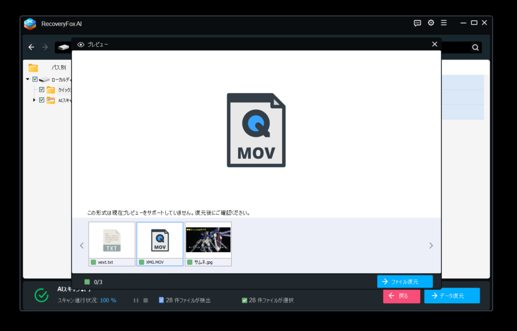Open settings with the gear icon
The image size is (517, 331).
[x=431, y=23]
